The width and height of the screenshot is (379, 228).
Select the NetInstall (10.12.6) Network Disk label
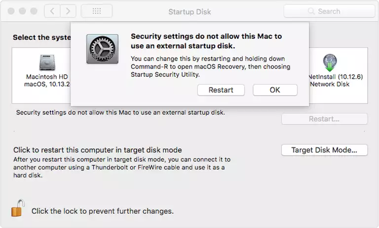(x=329, y=80)
